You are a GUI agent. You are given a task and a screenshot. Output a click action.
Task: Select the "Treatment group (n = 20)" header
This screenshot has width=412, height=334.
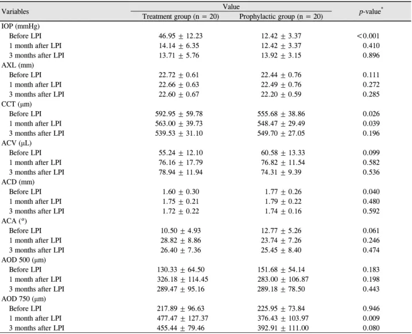pos(181,17)
